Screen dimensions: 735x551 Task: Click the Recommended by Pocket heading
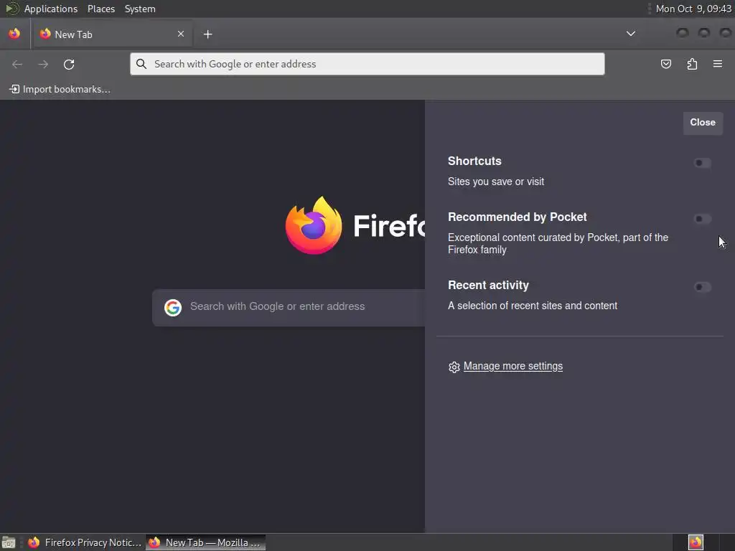coord(517,217)
